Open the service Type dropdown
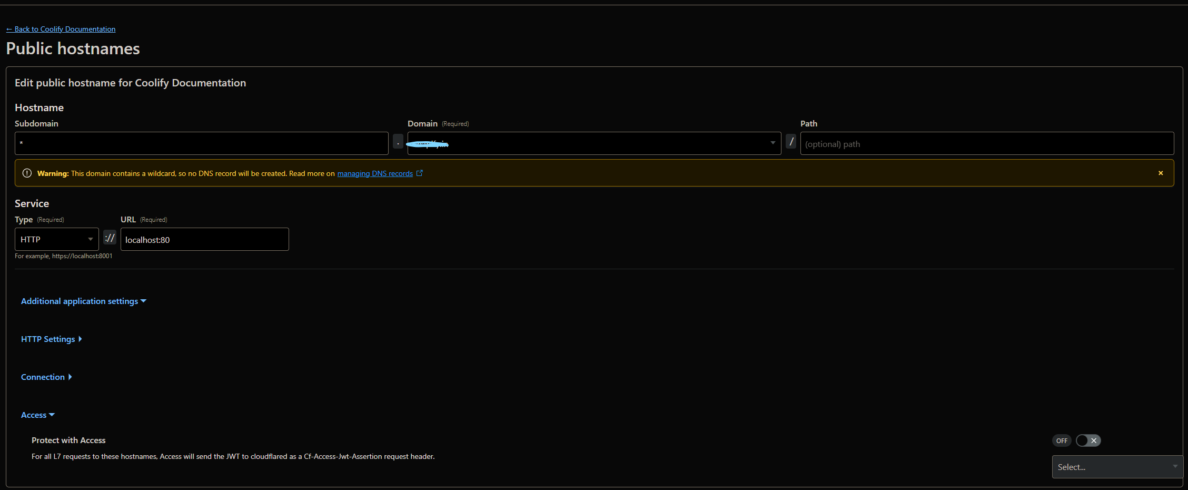The height and width of the screenshot is (490, 1188). [x=57, y=239]
